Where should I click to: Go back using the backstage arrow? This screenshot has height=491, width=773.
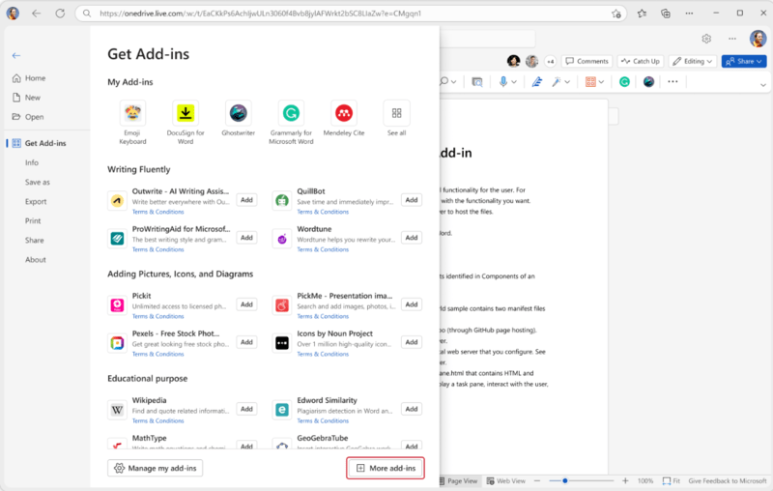click(x=16, y=56)
